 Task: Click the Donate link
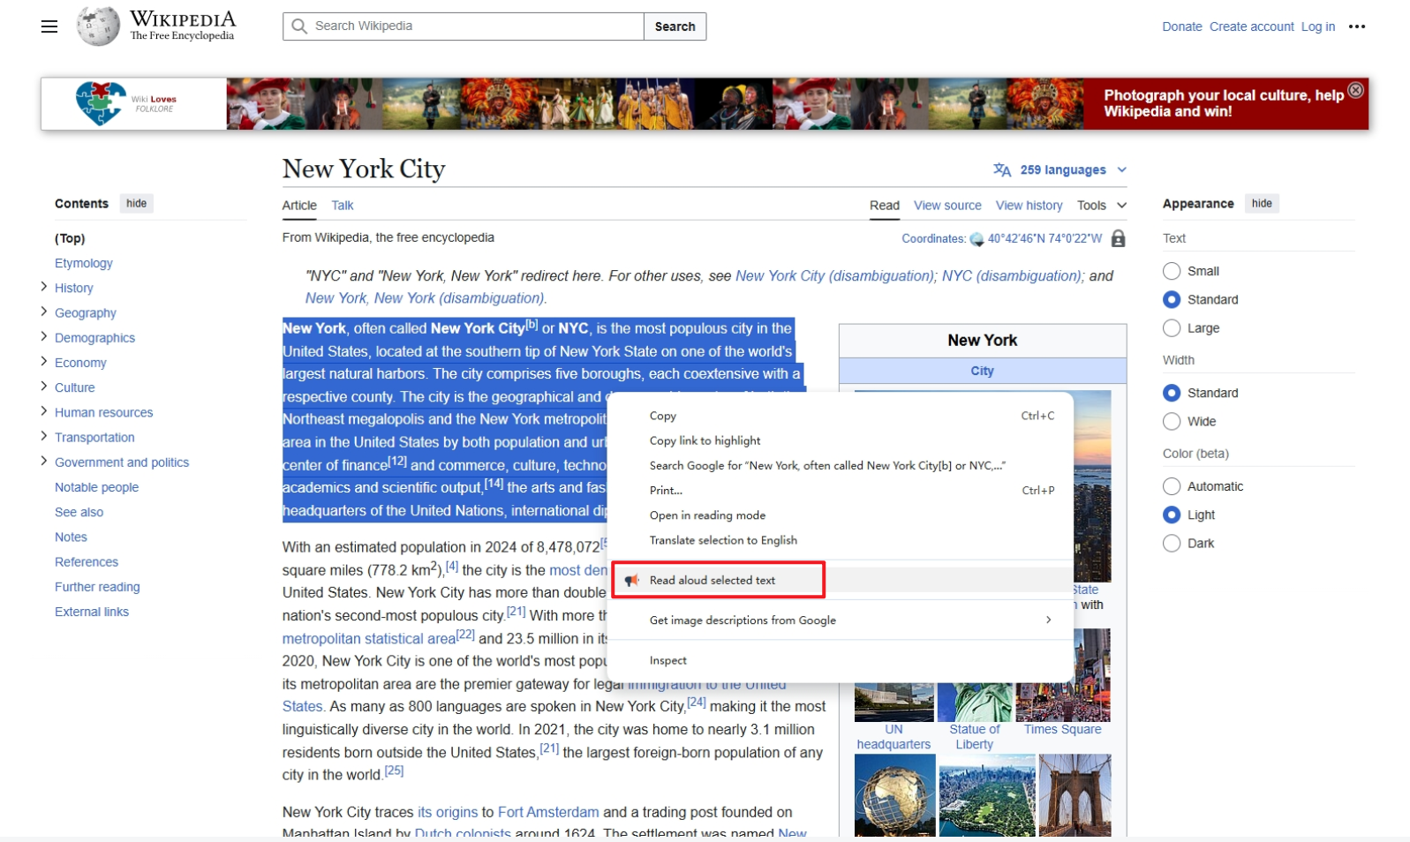point(1182,26)
